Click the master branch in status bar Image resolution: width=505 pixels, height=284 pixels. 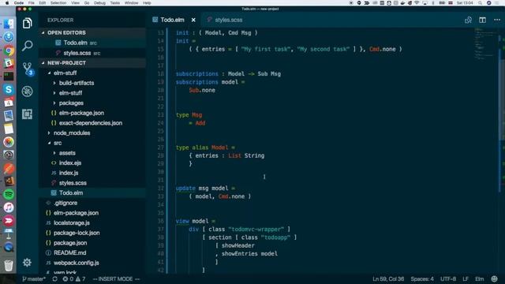coord(34,278)
